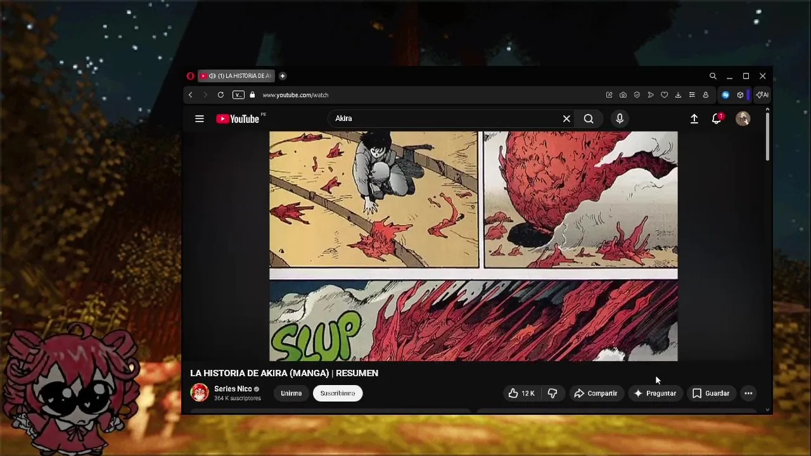Add page to bookmarks heart icon

(x=664, y=95)
